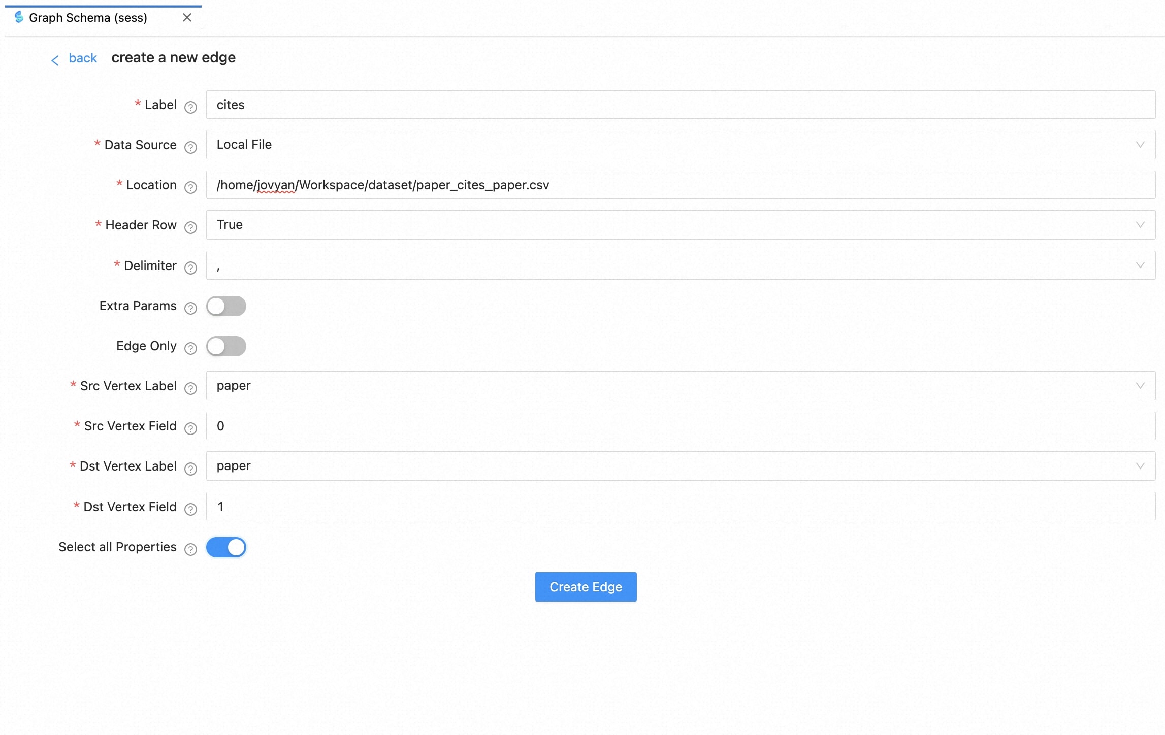Enable the Extra Params switch
Viewport: 1165px width, 735px height.
[226, 306]
